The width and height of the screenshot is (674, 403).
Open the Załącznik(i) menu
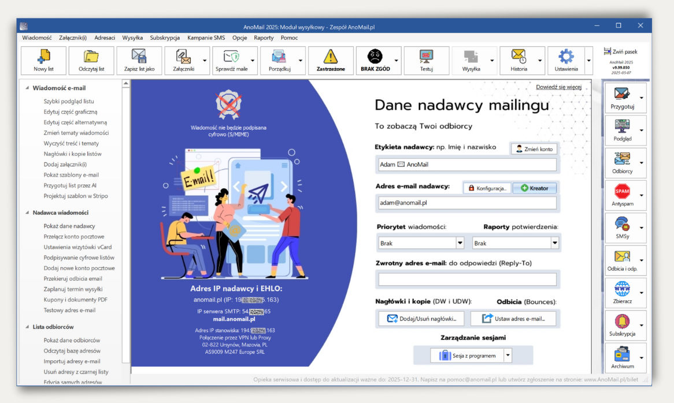point(73,38)
